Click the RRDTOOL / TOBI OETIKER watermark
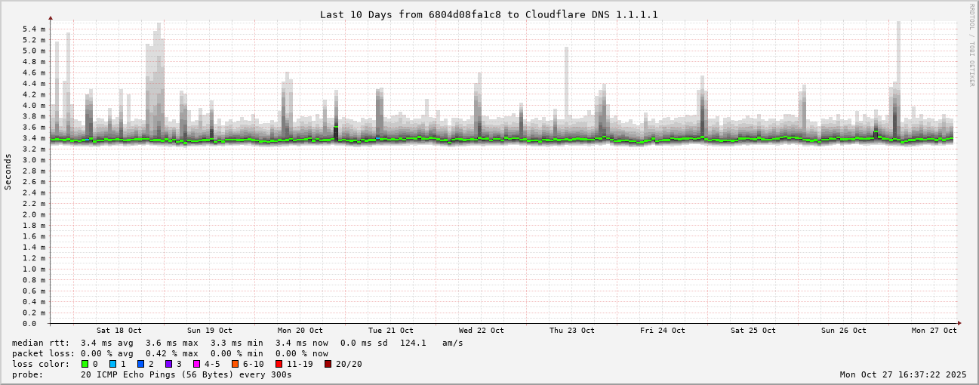The height and width of the screenshot is (385, 979). point(971,45)
